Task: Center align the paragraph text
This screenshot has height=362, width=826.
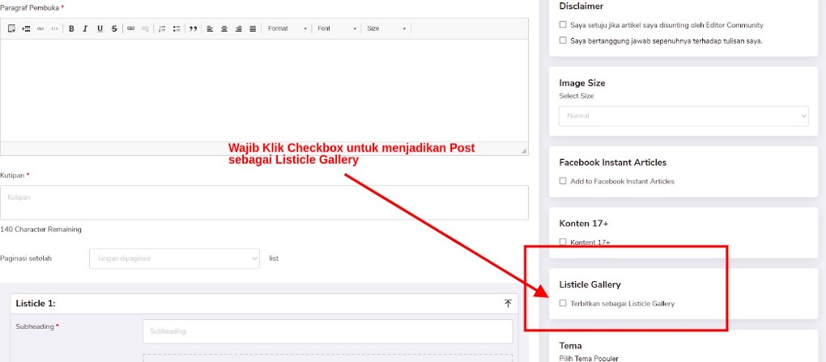Action: tap(224, 29)
